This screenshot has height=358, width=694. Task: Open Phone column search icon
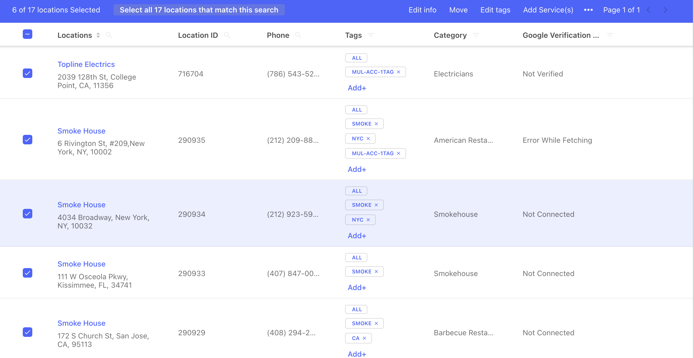[298, 35]
